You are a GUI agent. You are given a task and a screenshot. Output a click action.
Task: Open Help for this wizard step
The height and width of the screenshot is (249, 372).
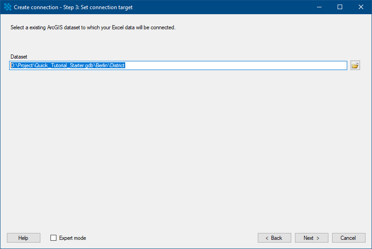click(23, 238)
